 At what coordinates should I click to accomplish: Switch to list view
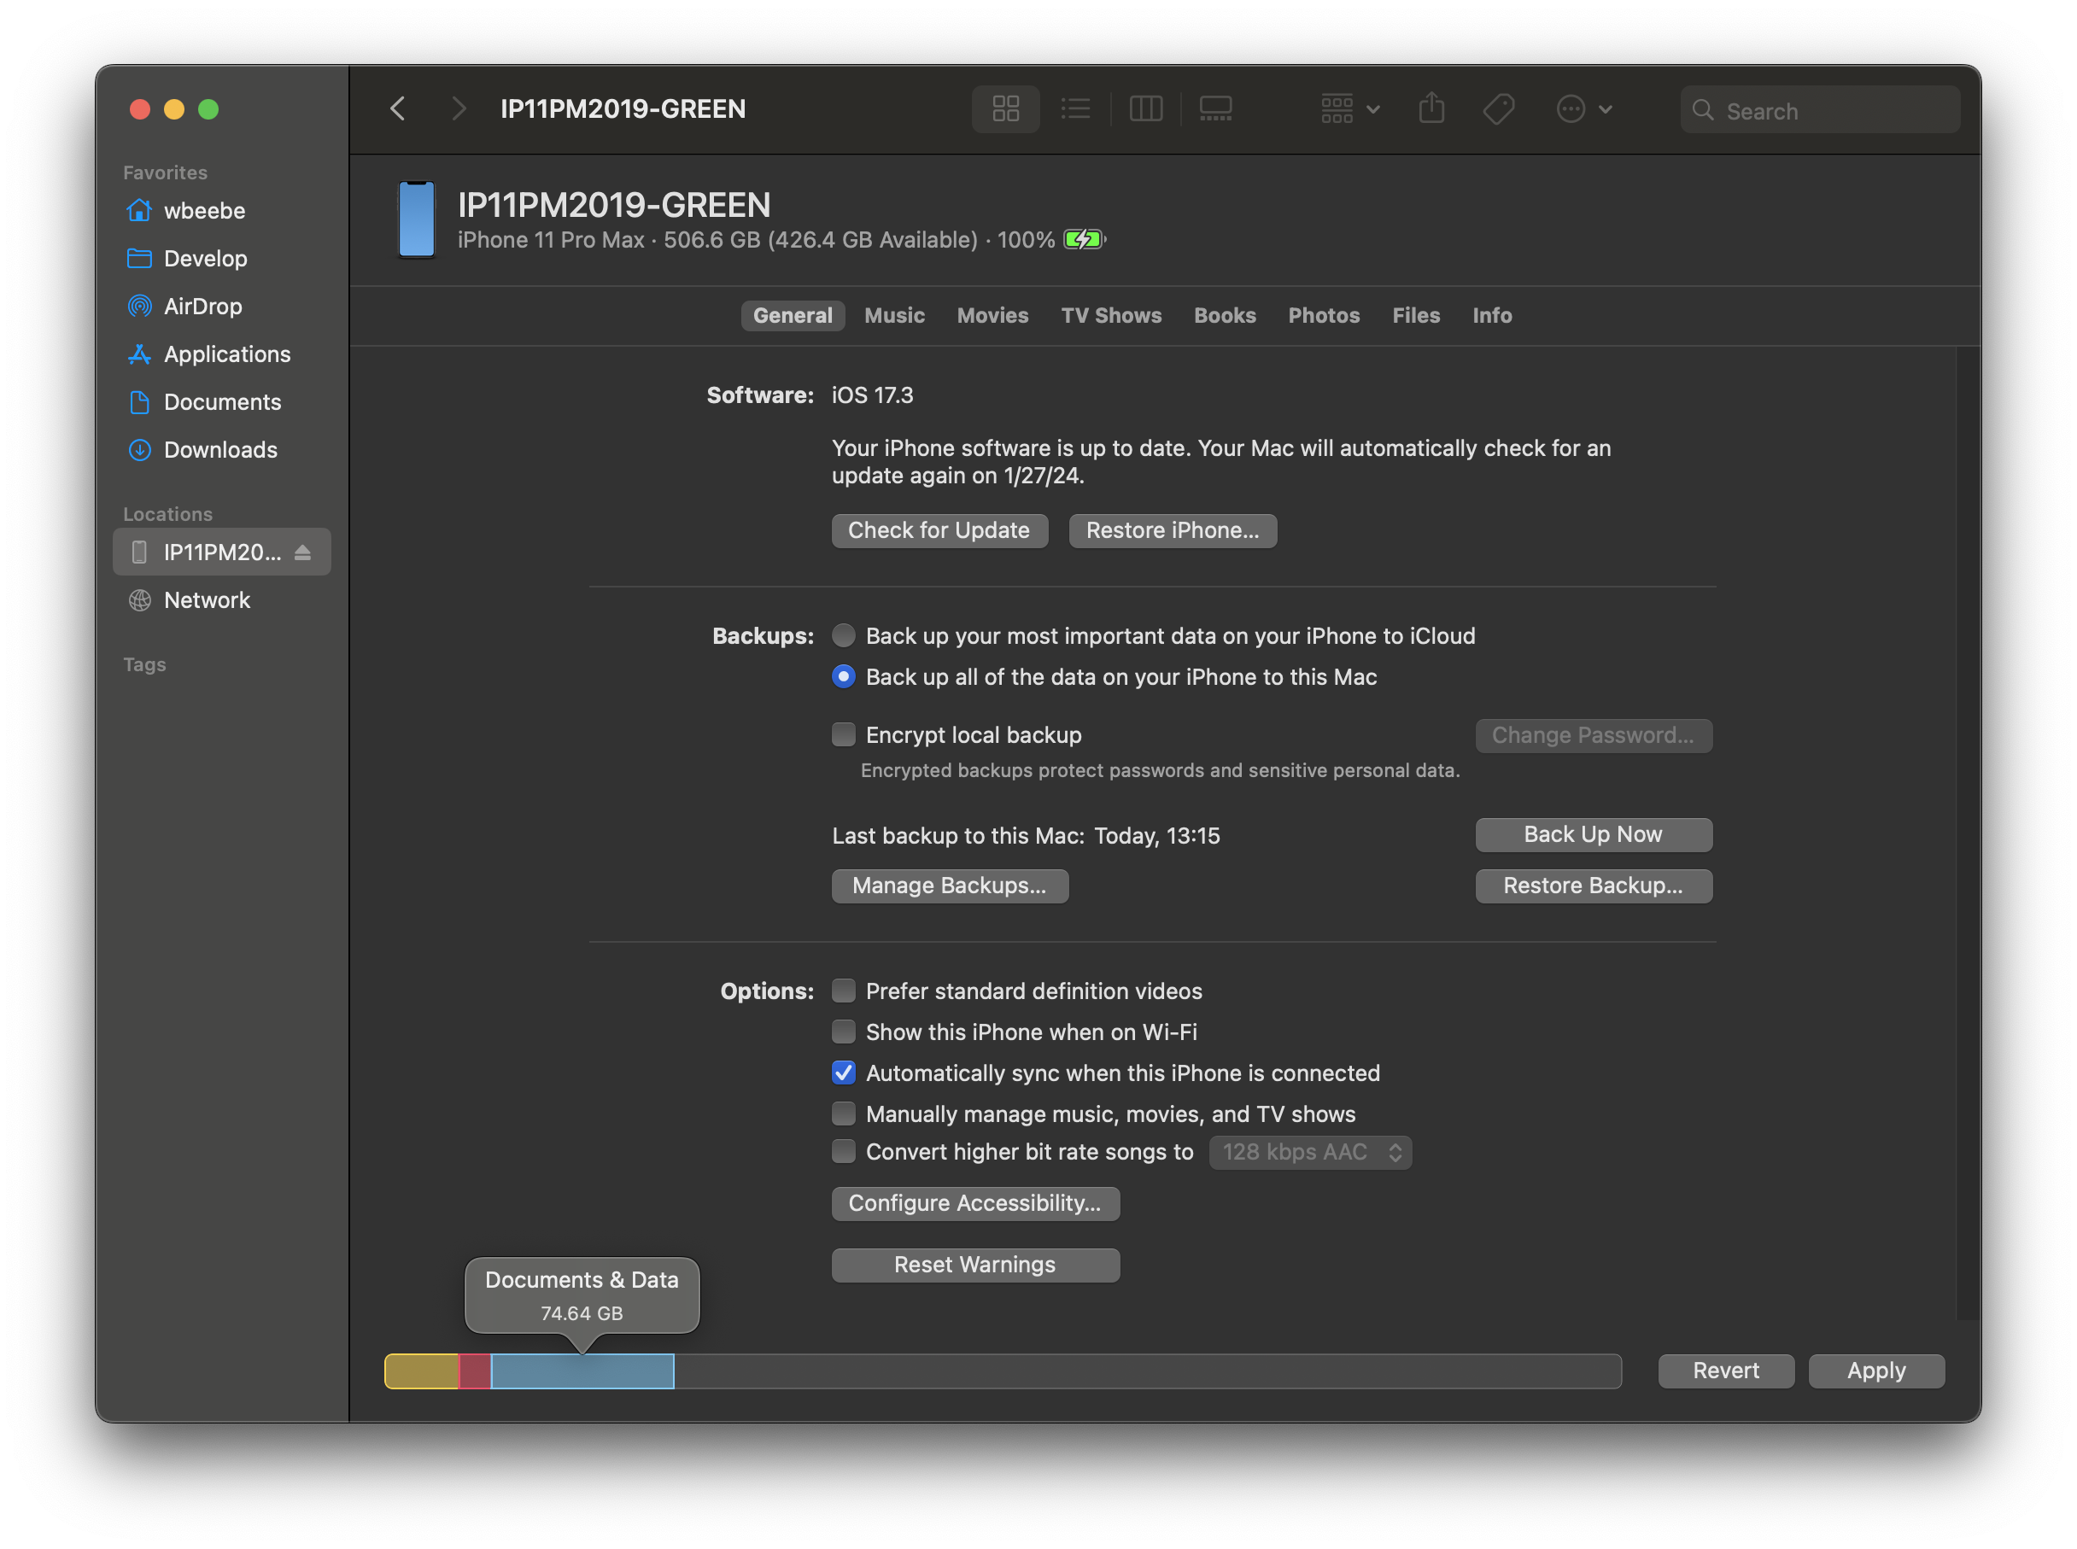1074,108
